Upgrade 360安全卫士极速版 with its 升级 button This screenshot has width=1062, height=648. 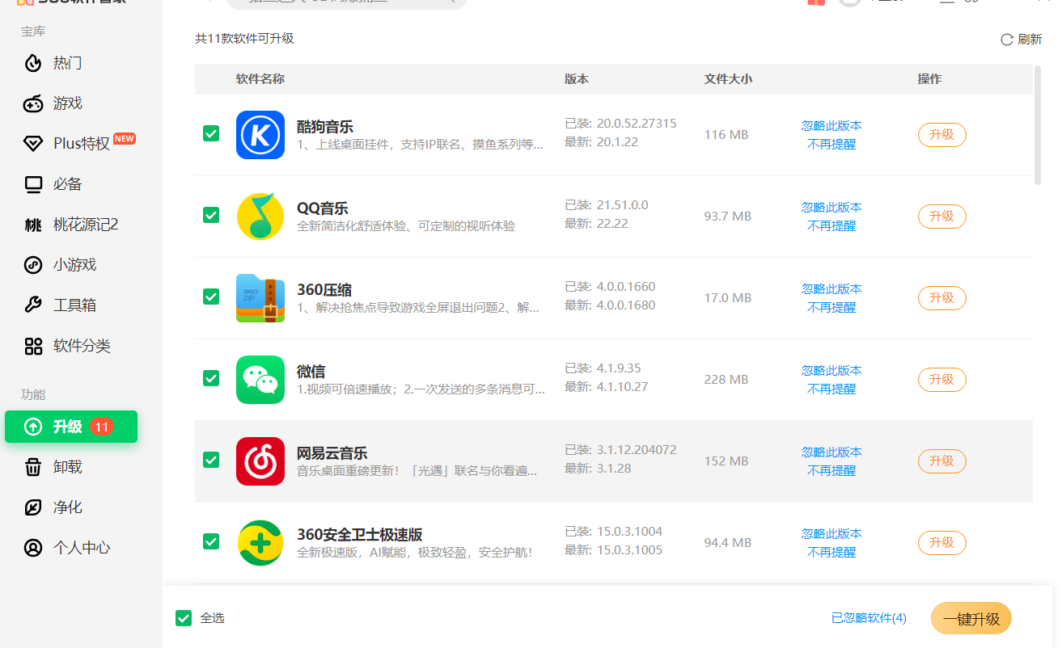click(941, 543)
